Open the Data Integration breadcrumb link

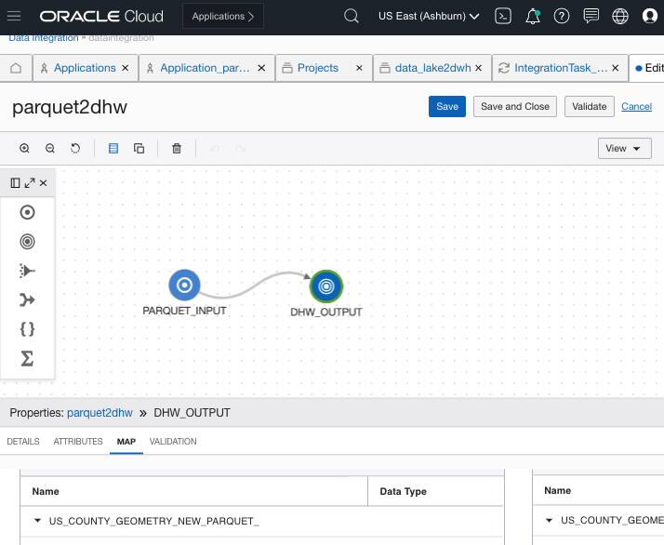click(44, 38)
